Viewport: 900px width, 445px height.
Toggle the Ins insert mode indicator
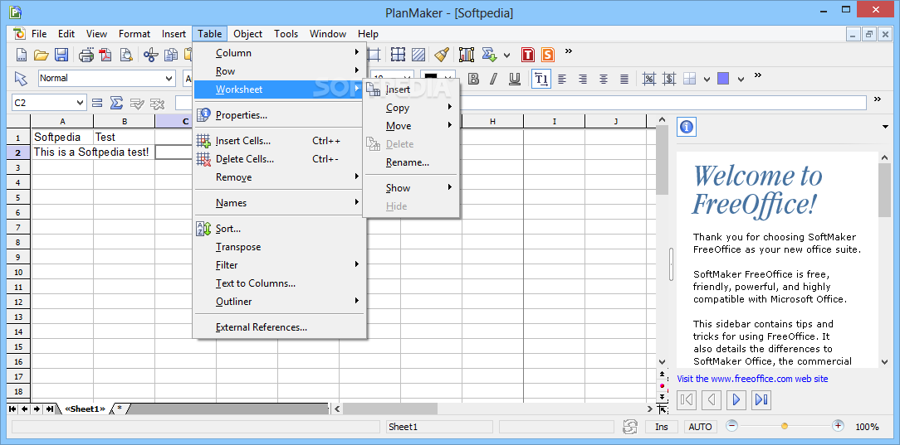661,427
